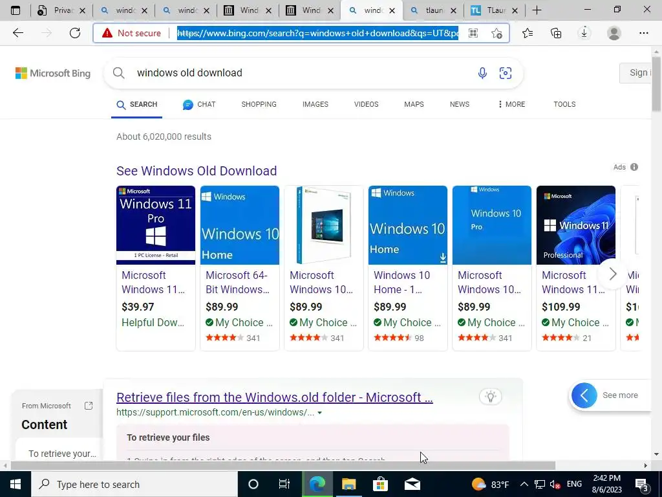Switch to MAPS tab
The width and height of the screenshot is (662, 497).
coord(414,104)
